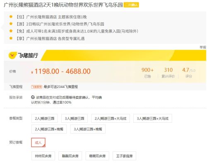Click the star icon beside 【游】 line
Image resolution: width=207 pixels, height=163 pixels.
coord(11,24)
